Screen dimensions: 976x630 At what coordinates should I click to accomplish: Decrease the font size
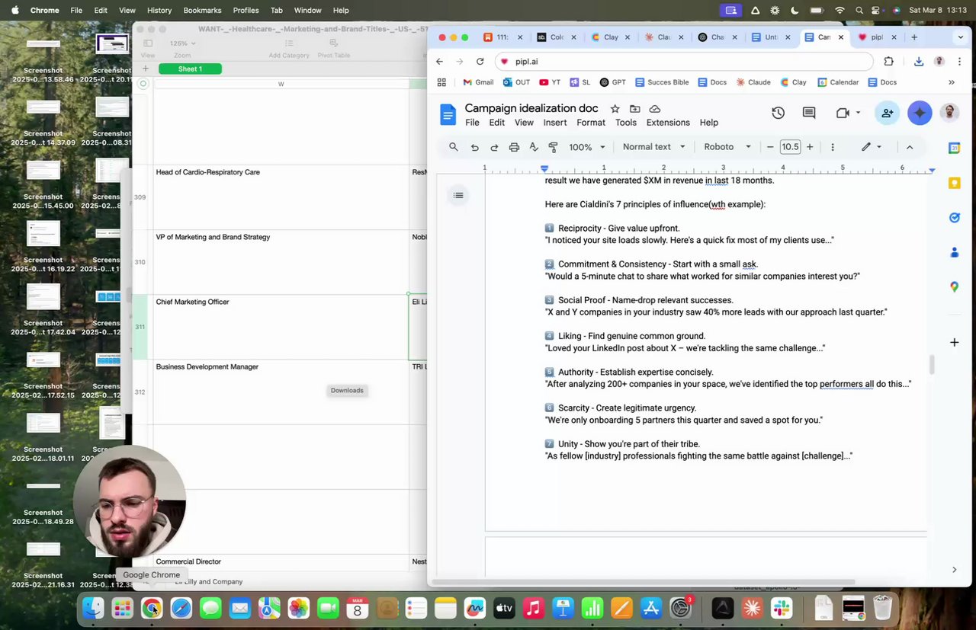770,147
